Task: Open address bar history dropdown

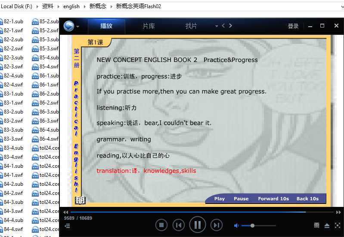Action: coord(342,6)
